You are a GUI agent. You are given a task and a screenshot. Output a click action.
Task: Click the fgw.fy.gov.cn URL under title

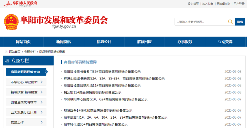64,26
